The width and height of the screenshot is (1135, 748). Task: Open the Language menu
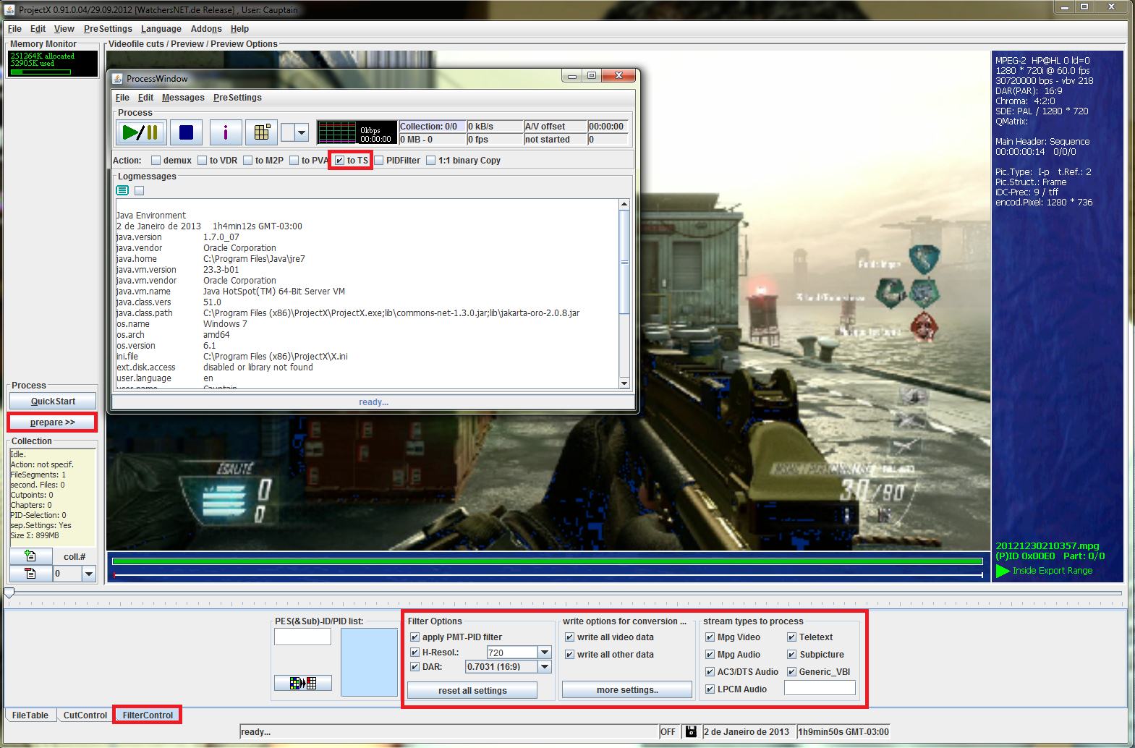click(x=161, y=29)
